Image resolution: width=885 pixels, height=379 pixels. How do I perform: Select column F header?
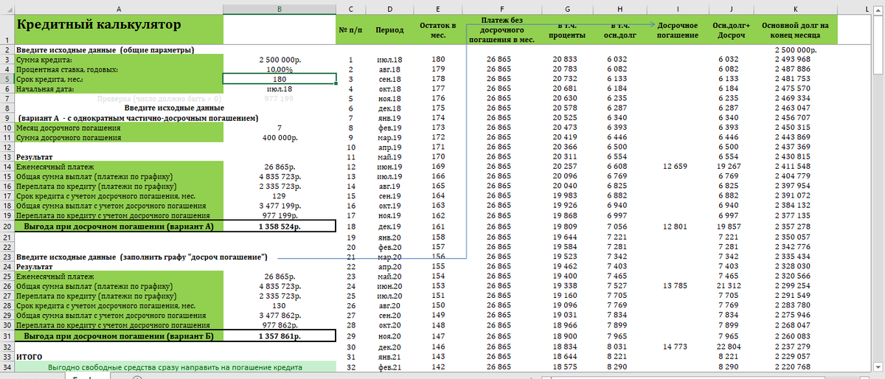coord(502,8)
